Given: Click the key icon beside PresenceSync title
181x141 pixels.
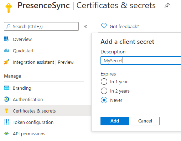Looking at the screenshot, I should (x=9, y=8).
